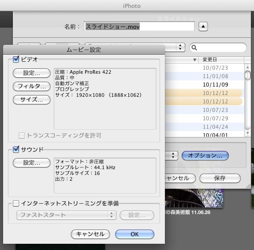Click the save dialog resize grip

point(248,186)
